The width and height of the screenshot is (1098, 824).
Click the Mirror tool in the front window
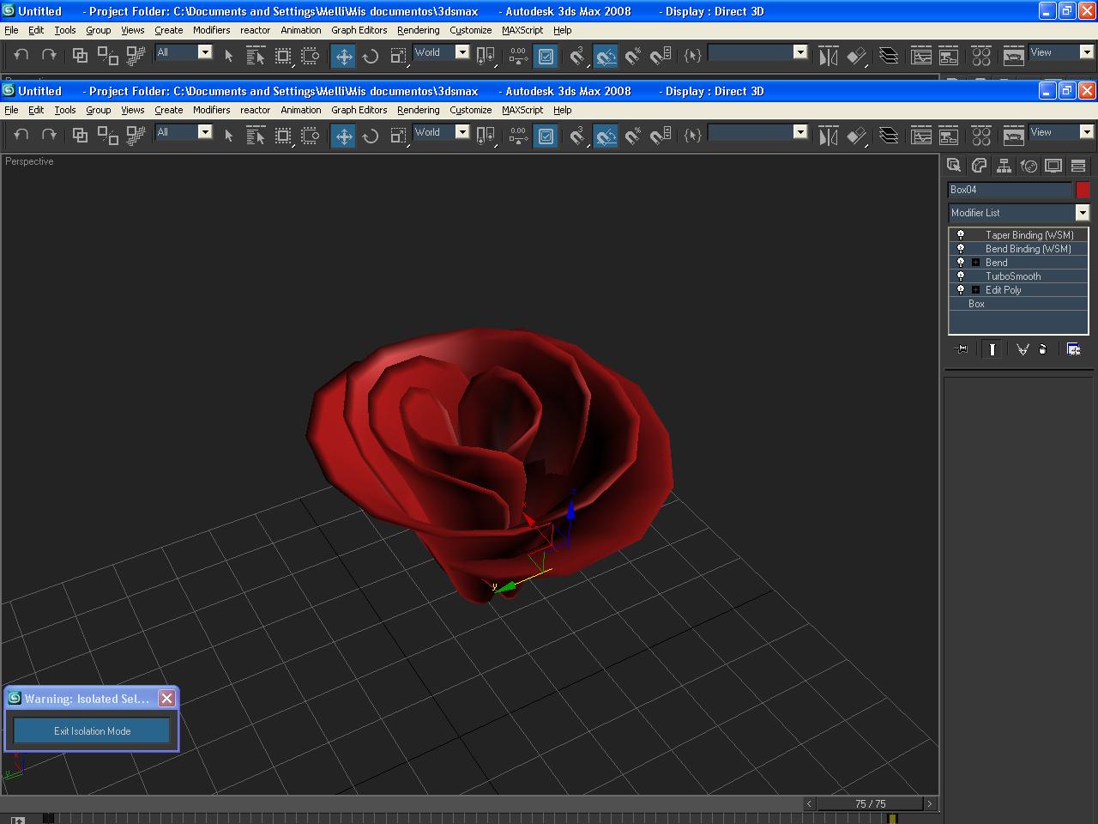click(828, 136)
